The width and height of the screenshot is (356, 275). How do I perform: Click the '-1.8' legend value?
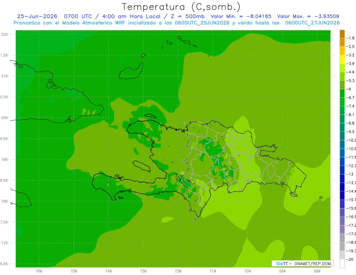(x=351, y=38)
